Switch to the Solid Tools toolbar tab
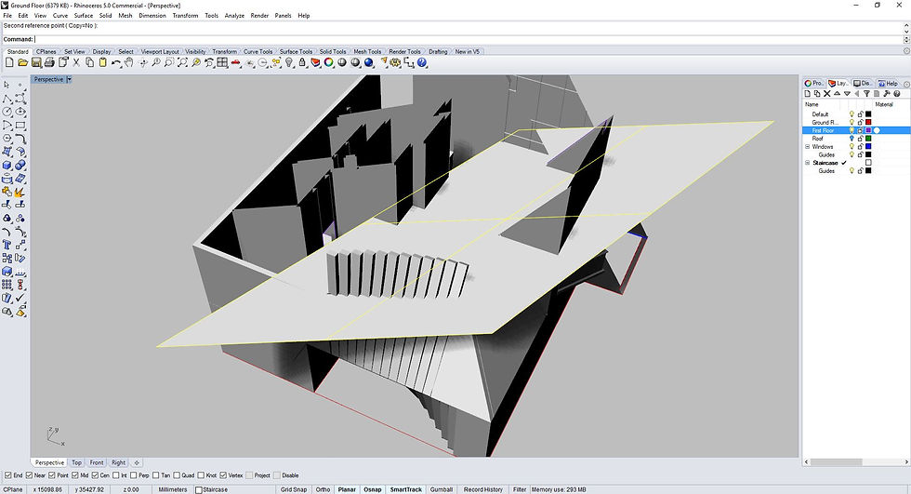 333,52
